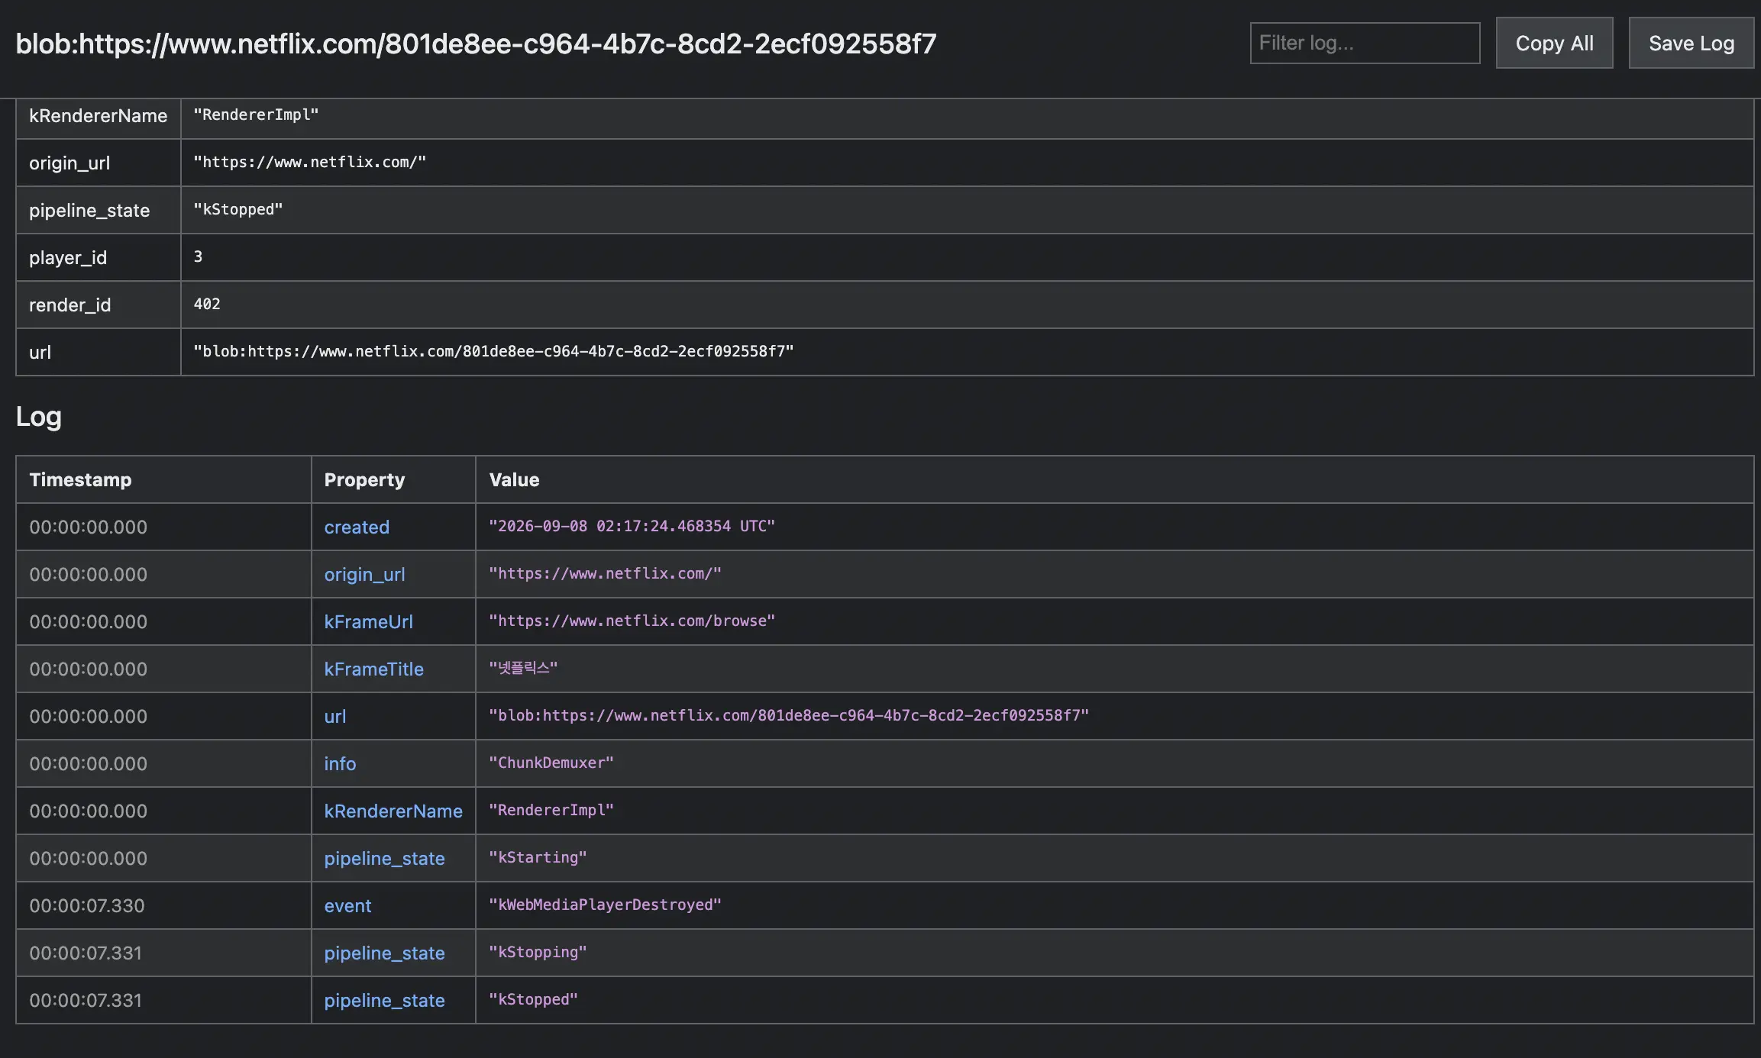
Task: Select the blob URL page title
Action: point(476,44)
